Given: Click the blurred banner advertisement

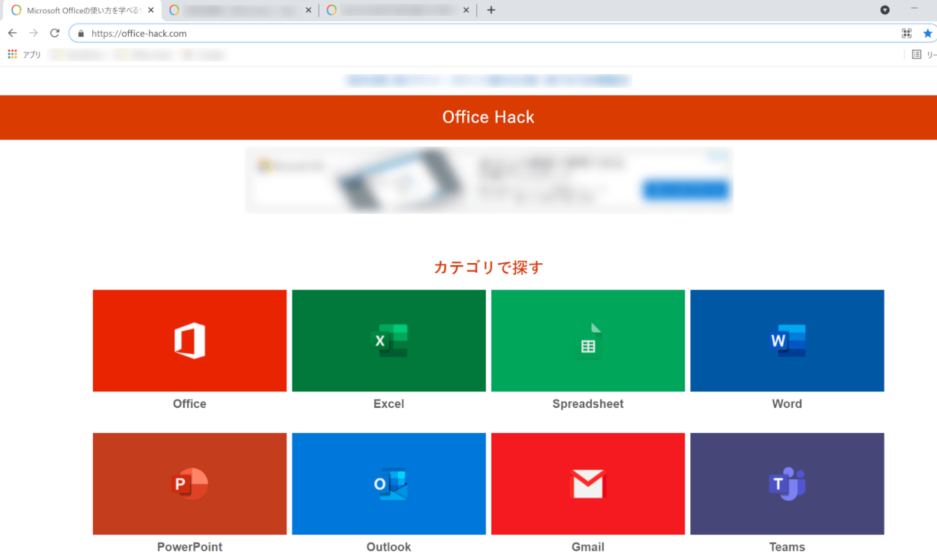Looking at the screenshot, I should pos(489,180).
